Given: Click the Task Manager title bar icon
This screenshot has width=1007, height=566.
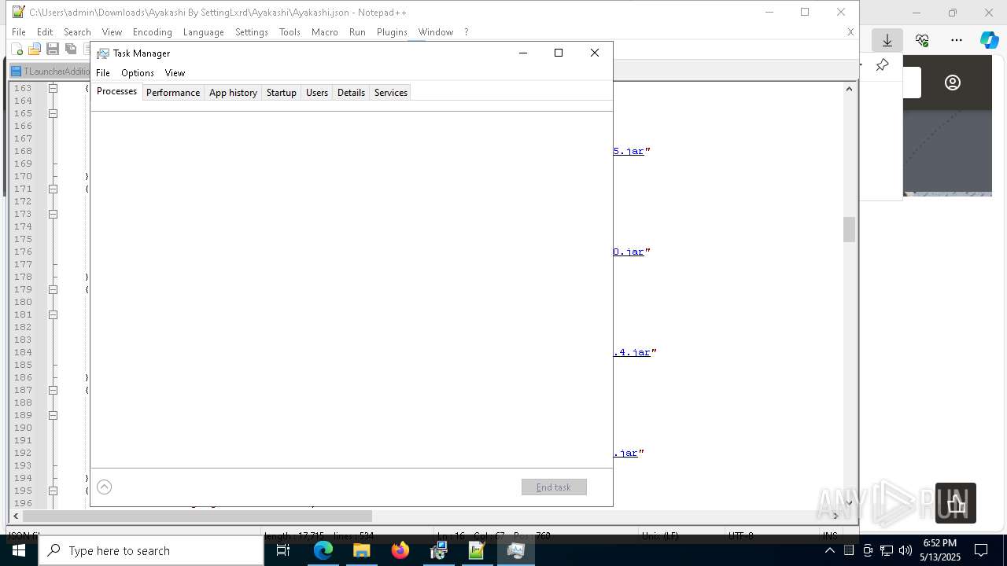Looking at the screenshot, I should coord(103,53).
